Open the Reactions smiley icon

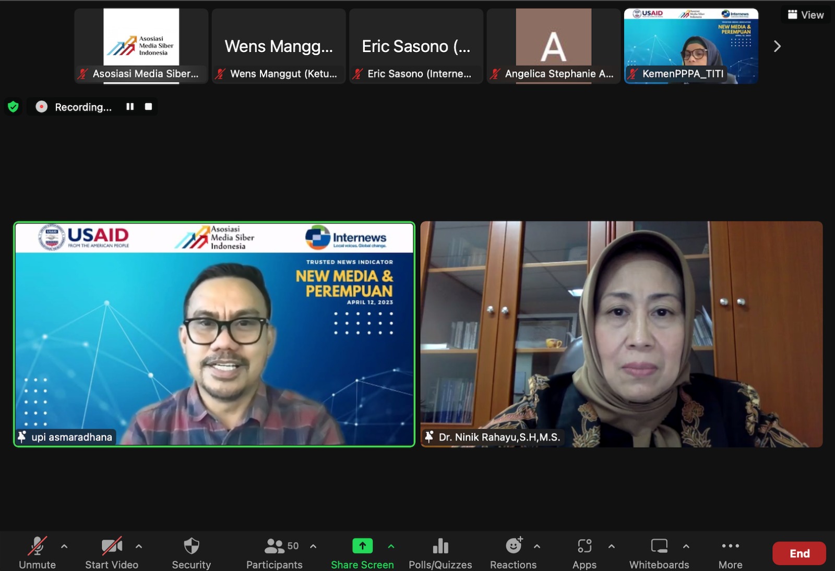514,545
